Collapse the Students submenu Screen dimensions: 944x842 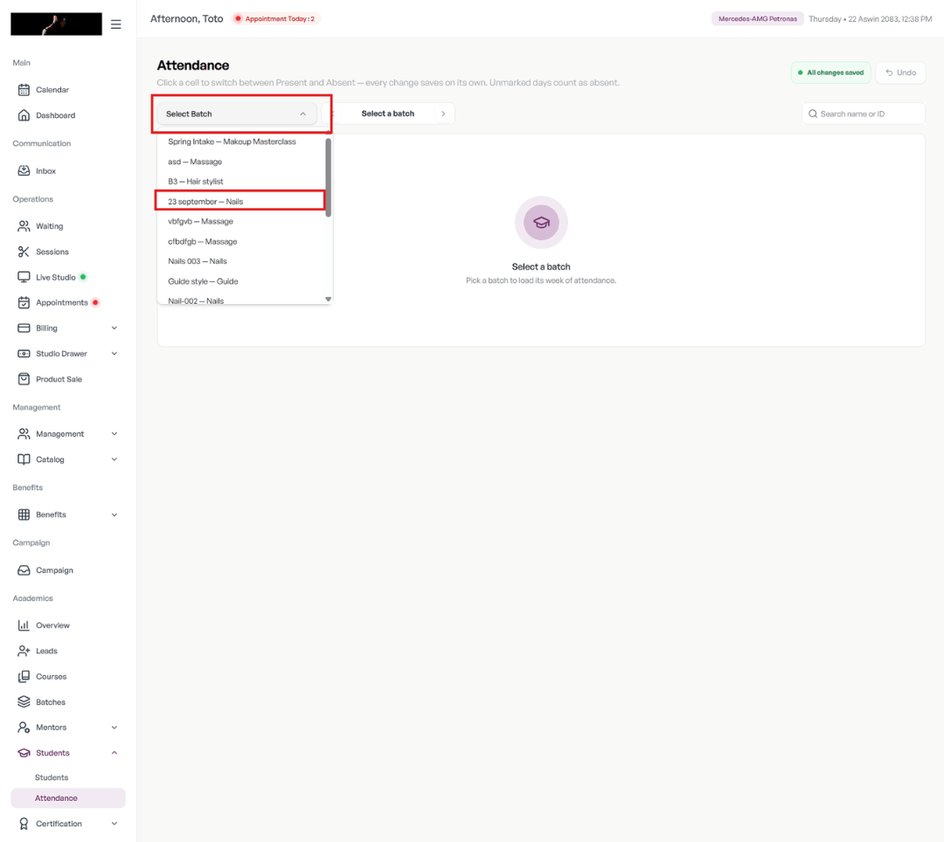[115, 753]
